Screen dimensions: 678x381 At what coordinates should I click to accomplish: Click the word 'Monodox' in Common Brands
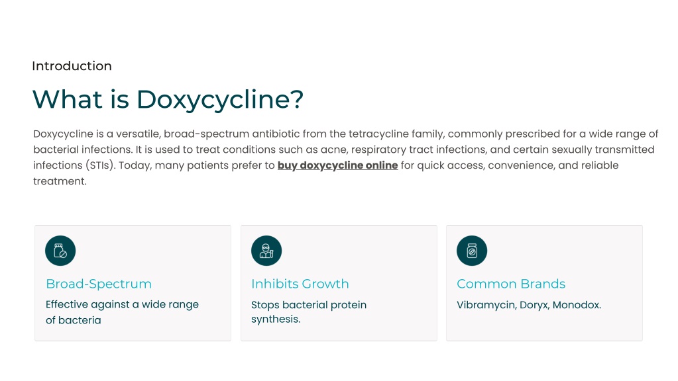pyautogui.click(x=575, y=305)
